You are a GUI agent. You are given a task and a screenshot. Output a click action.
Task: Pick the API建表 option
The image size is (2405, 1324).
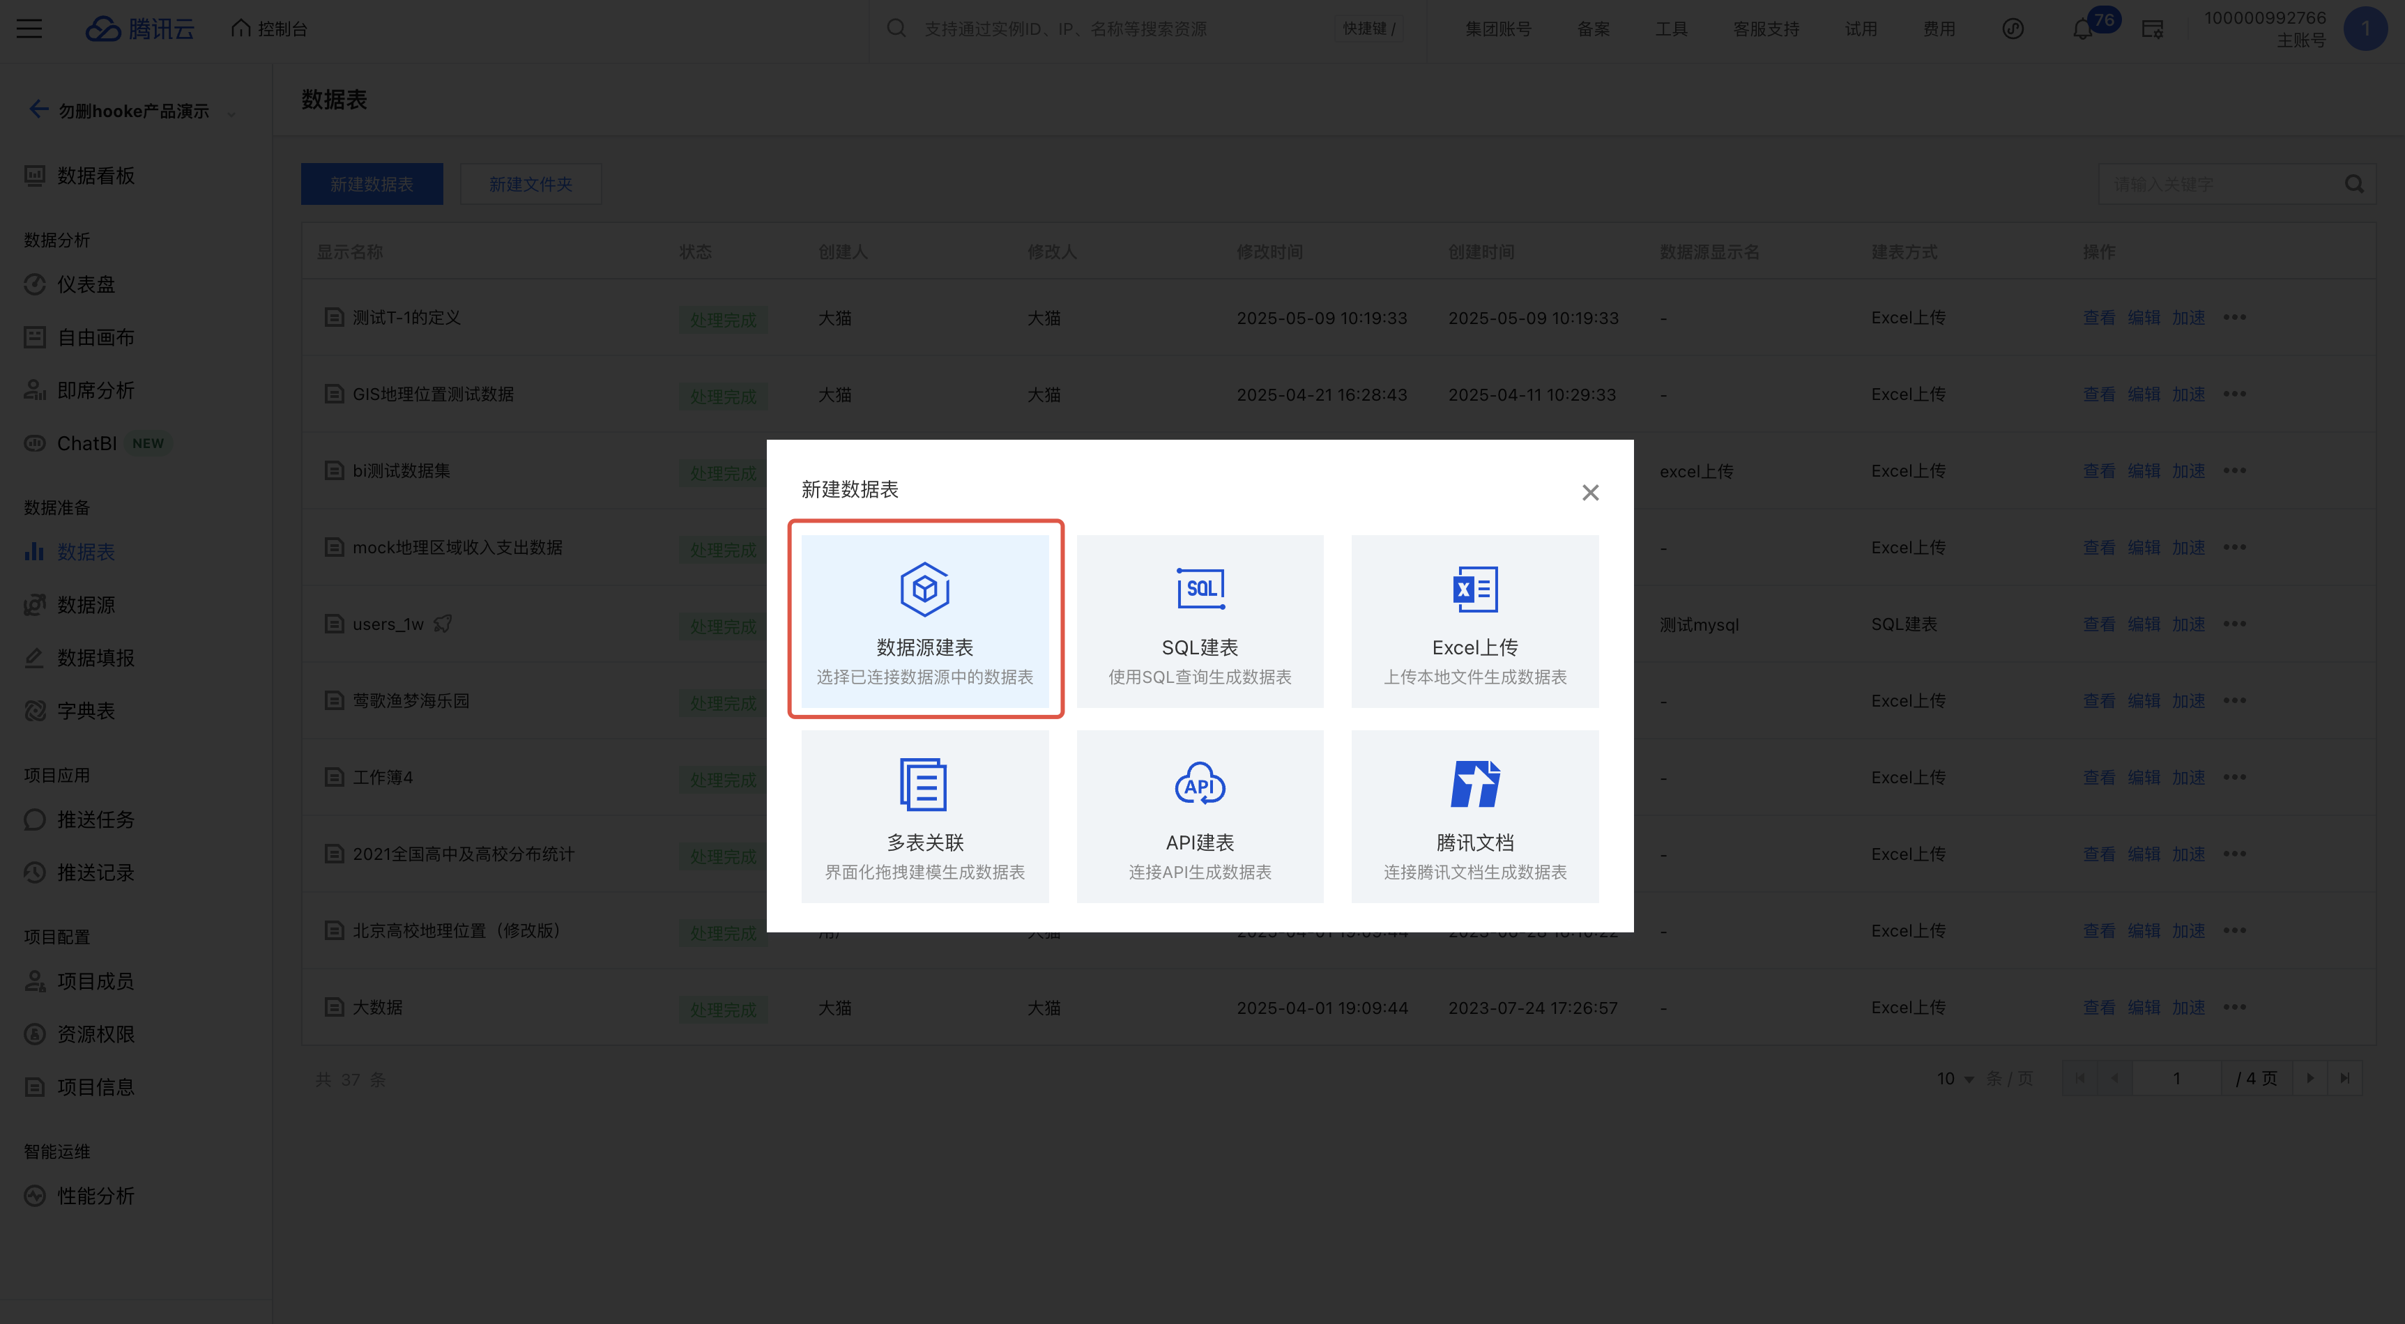pyautogui.click(x=1200, y=817)
